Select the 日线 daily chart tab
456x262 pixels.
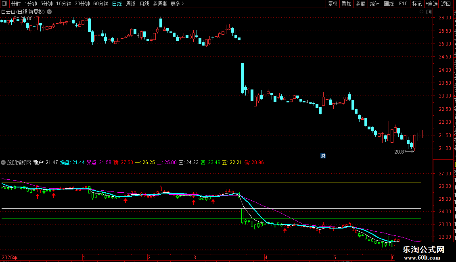[117, 4]
